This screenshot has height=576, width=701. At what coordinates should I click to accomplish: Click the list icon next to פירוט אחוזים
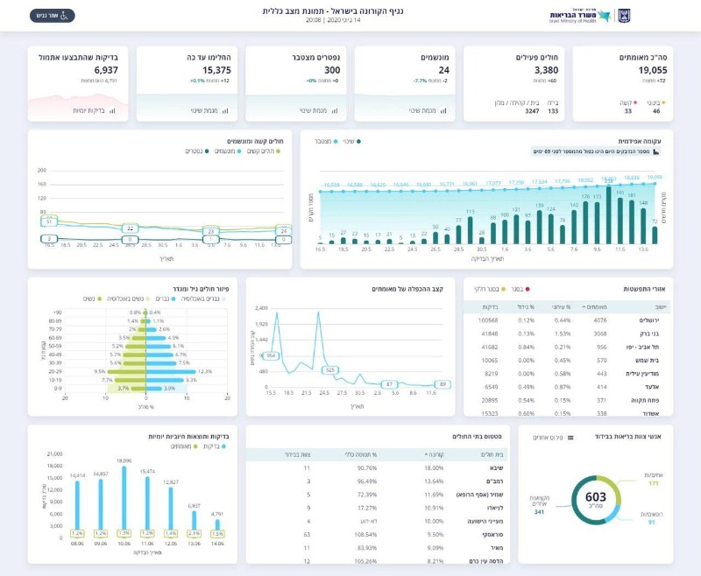[570, 438]
